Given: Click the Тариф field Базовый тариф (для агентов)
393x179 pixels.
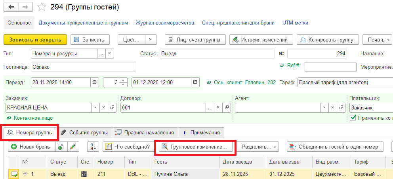Looking at the screenshot, I should [x=345, y=83].
